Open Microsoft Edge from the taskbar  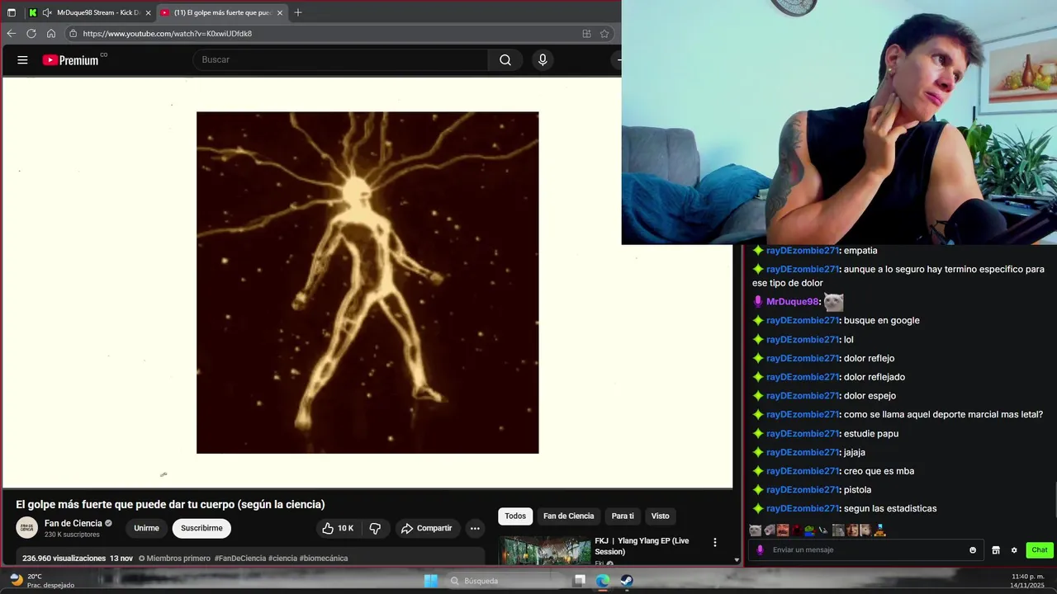[x=603, y=581]
